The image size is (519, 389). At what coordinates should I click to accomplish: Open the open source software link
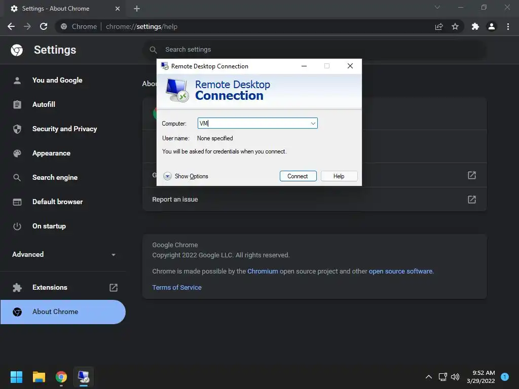[x=400, y=271]
